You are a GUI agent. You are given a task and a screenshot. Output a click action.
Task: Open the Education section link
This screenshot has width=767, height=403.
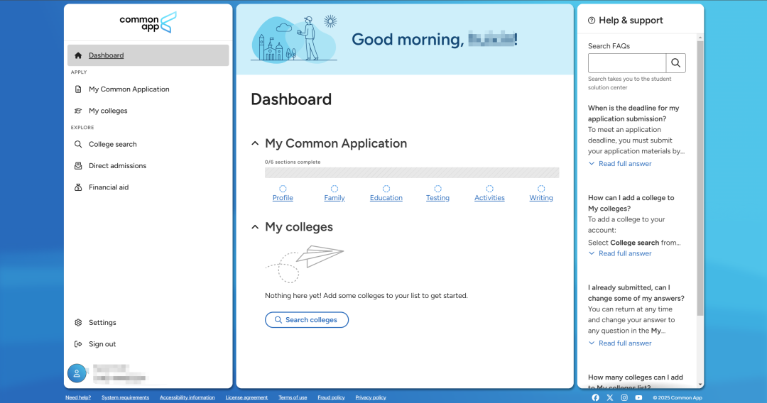tap(386, 198)
